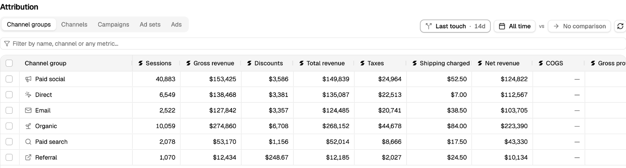The image size is (626, 168).
Task: Click the refresh icon button
Action: coord(620,26)
